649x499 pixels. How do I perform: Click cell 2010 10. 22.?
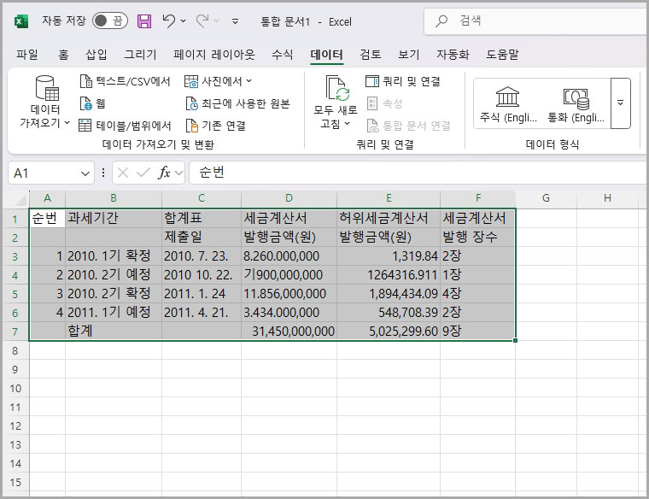[x=202, y=275]
